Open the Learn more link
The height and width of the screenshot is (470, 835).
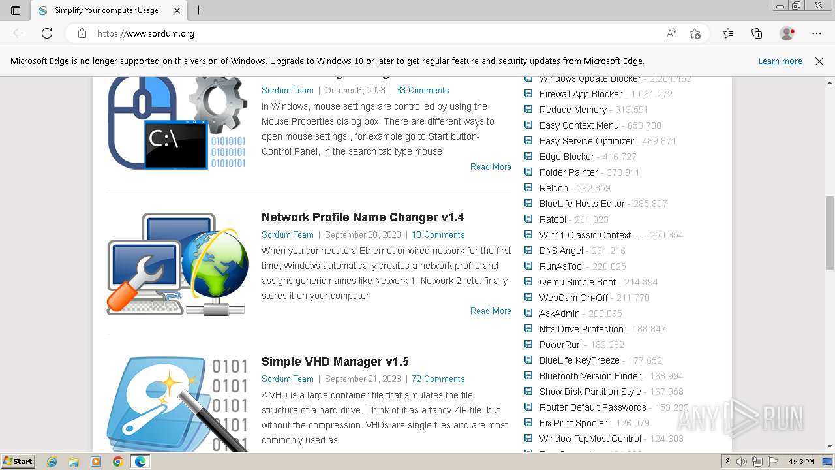[780, 61]
